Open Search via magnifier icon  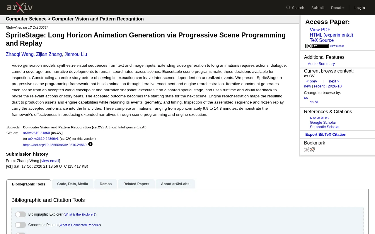coord(288,8)
